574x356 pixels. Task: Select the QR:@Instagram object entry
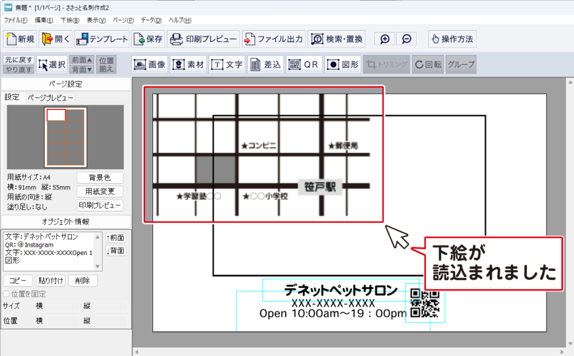coord(29,244)
